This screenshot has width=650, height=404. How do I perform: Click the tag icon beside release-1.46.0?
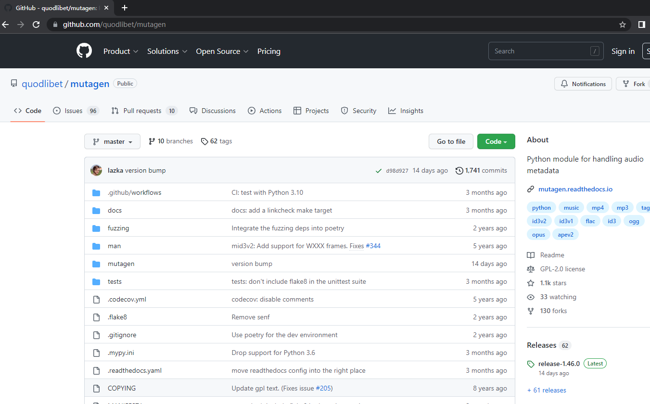pyautogui.click(x=531, y=364)
